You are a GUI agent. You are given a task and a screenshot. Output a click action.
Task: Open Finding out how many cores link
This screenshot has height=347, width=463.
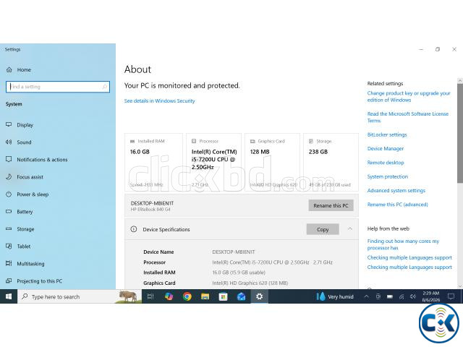[x=403, y=244]
